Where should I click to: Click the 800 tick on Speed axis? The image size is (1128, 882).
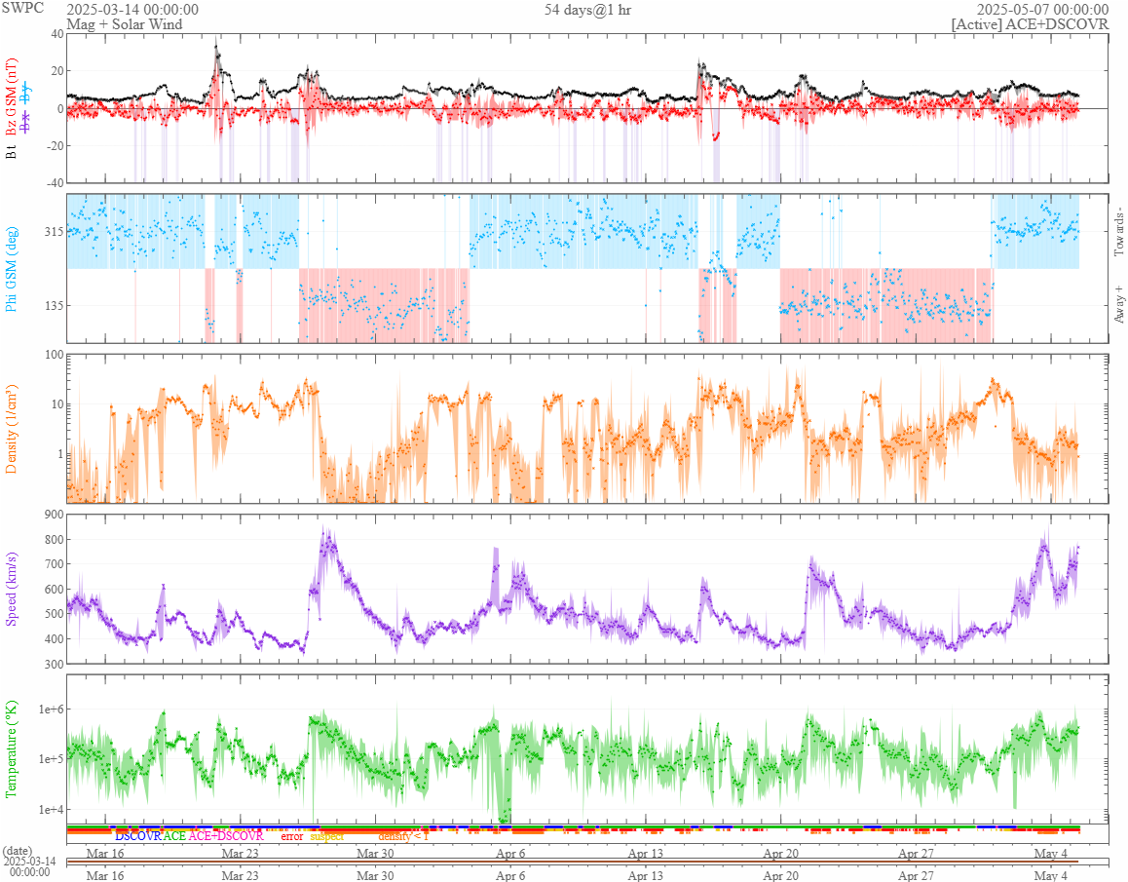coord(54,539)
